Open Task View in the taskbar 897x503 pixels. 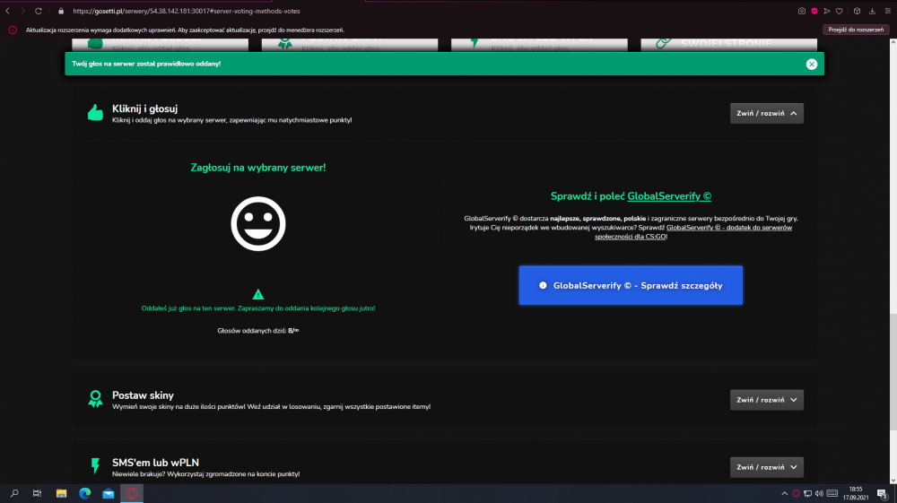coord(37,493)
